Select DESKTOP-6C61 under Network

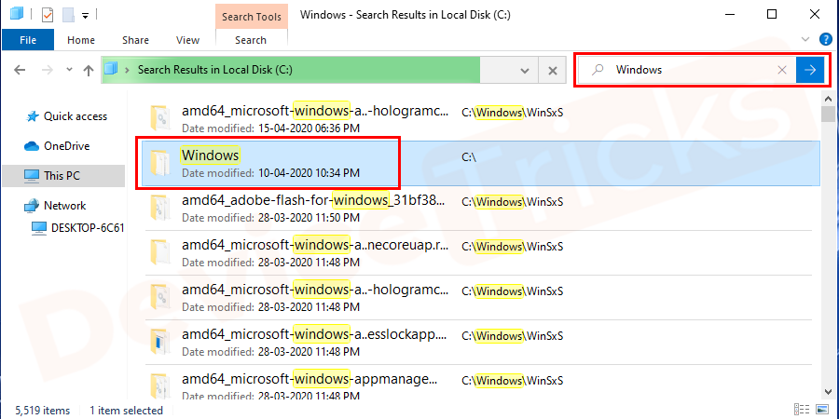coord(88,228)
